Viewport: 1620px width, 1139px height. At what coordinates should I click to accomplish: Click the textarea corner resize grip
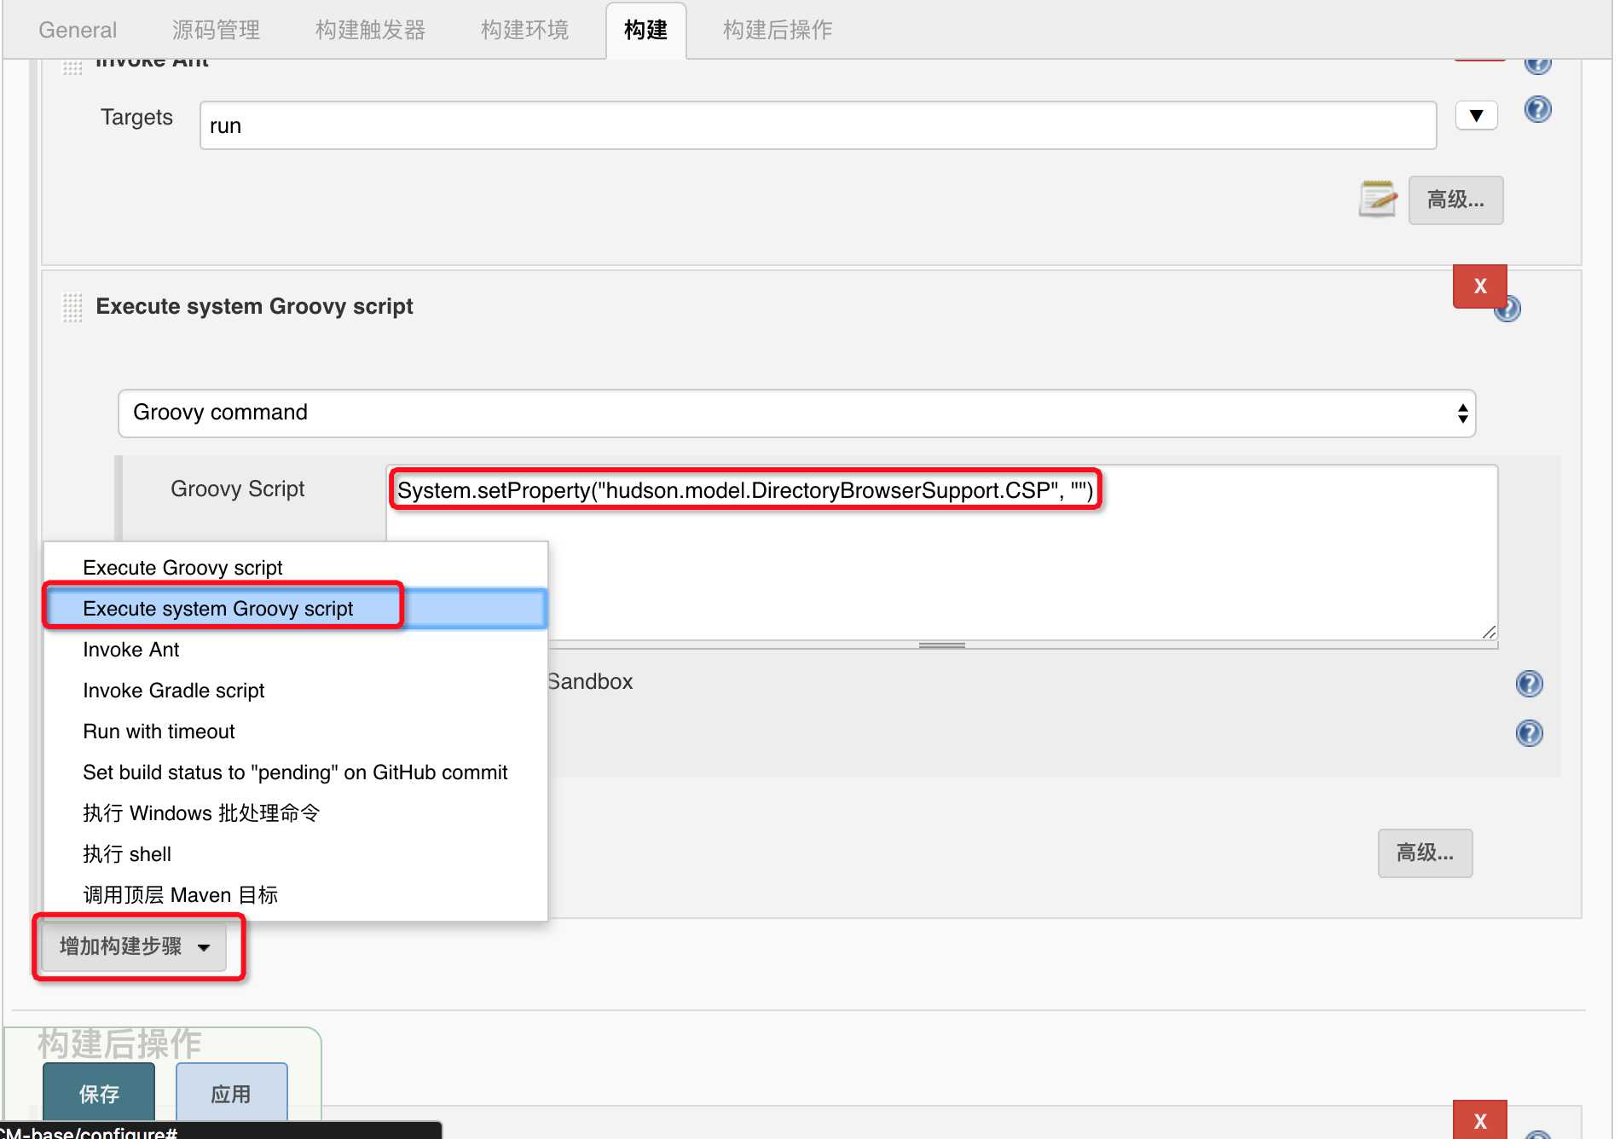click(x=1489, y=632)
